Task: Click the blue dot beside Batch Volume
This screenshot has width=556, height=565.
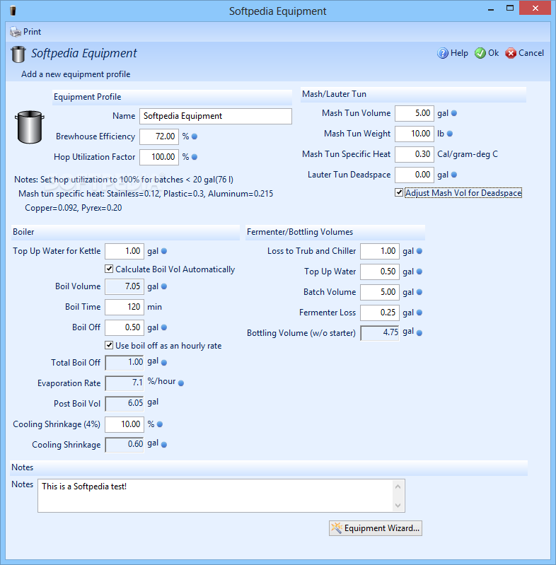Action: coord(419,292)
